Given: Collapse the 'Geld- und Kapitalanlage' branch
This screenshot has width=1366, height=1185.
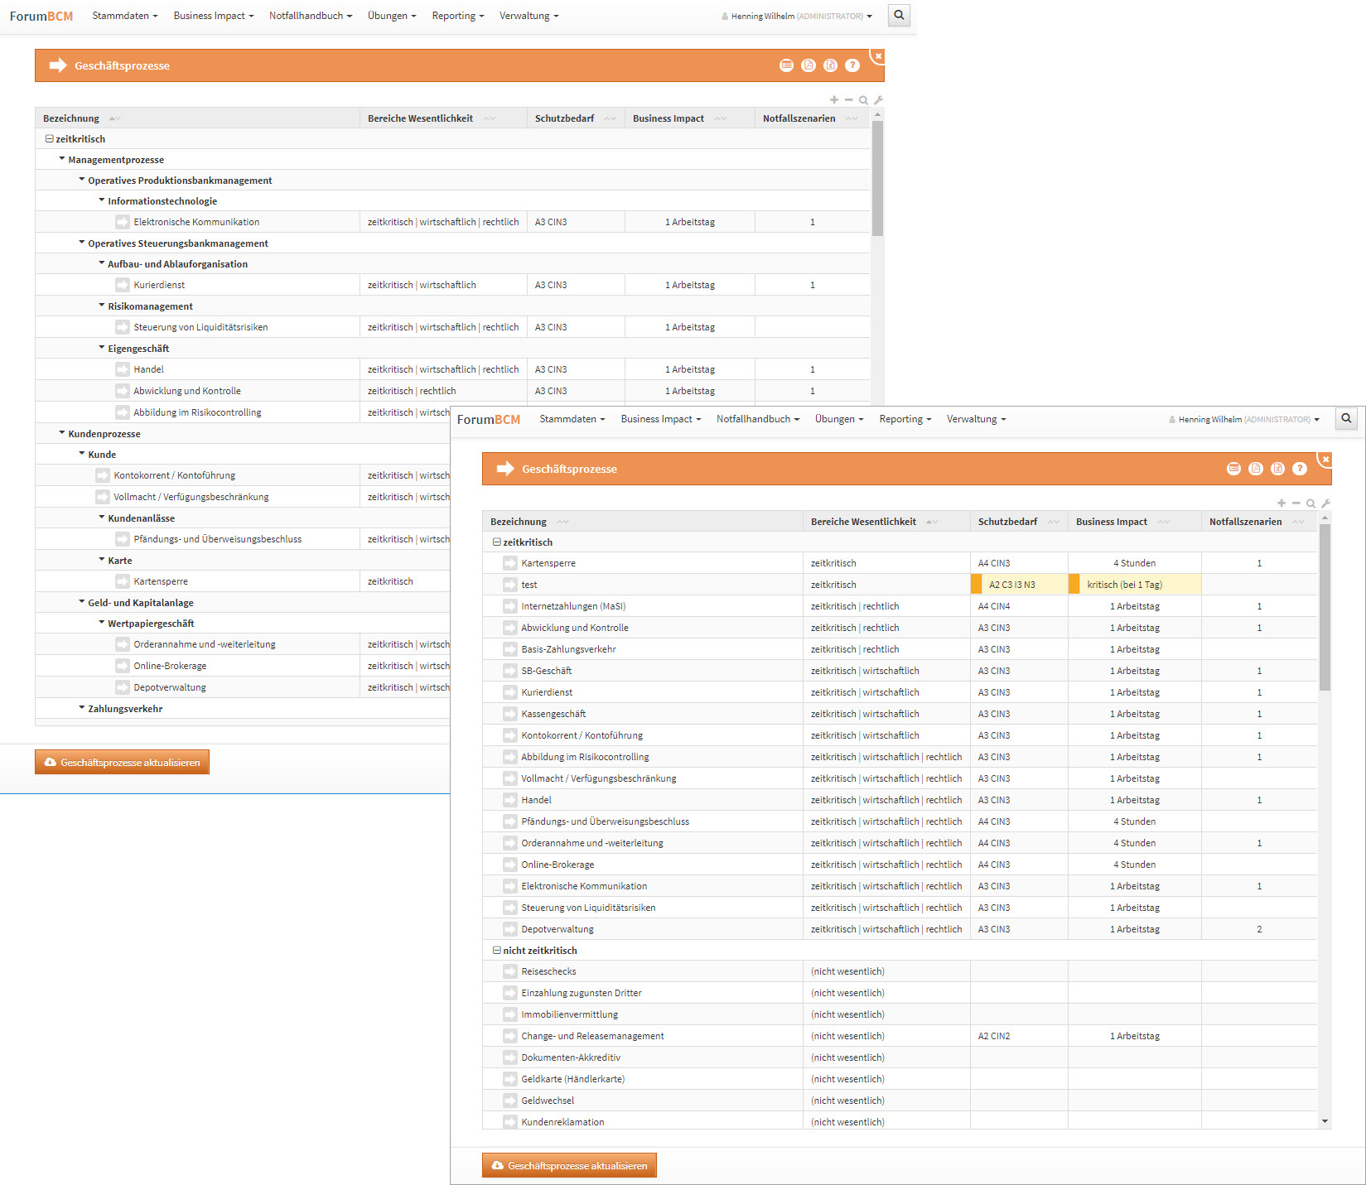Looking at the screenshot, I should 82,602.
